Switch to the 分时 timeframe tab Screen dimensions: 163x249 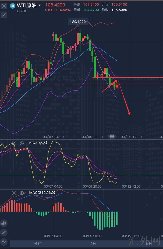pyautogui.click(x=38, y=244)
